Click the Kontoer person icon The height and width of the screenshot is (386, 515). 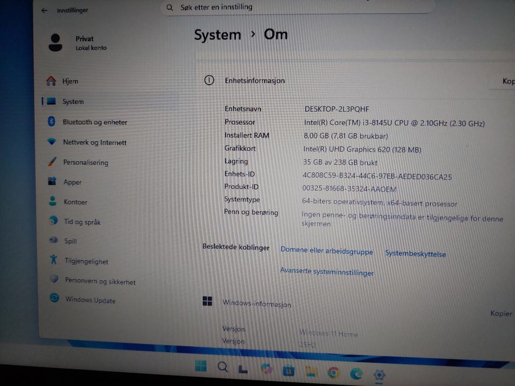pos(53,201)
